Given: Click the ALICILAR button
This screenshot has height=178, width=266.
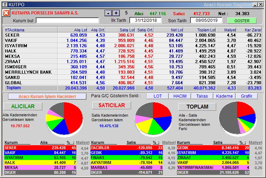Looking at the screenshot, I should click(23, 106).
